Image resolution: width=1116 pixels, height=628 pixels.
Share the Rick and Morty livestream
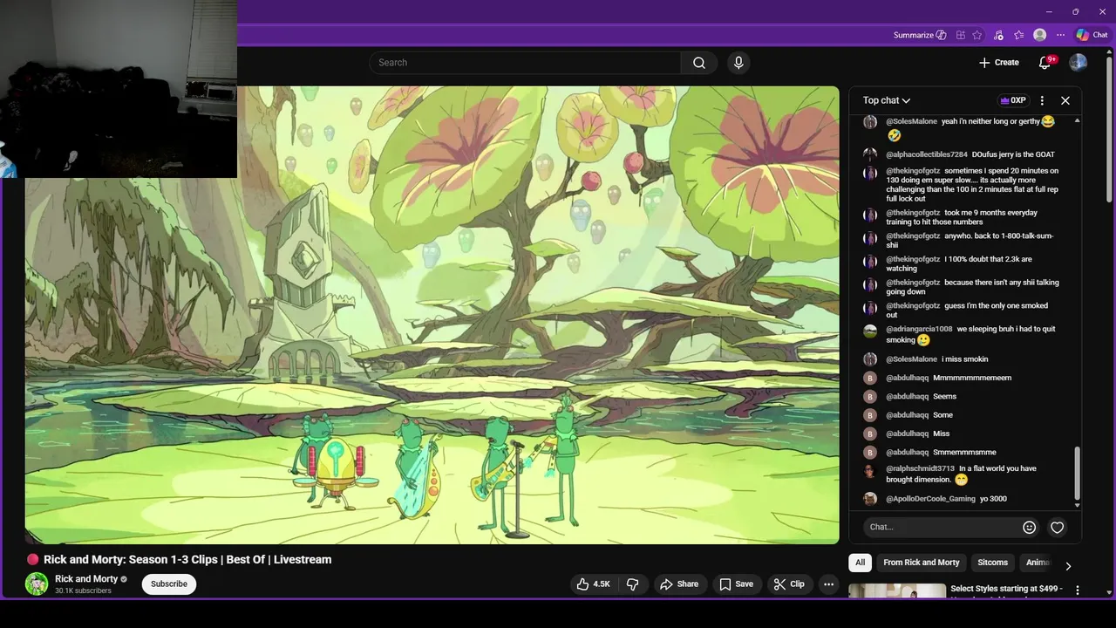tap(678, 584)
